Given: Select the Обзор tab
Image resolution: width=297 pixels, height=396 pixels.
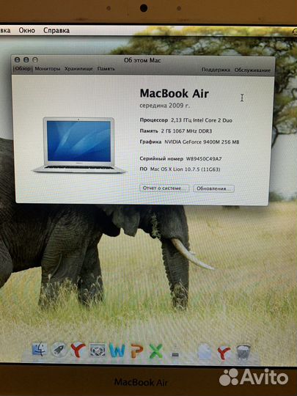Looking at the screenshot, I should point(23,69).
